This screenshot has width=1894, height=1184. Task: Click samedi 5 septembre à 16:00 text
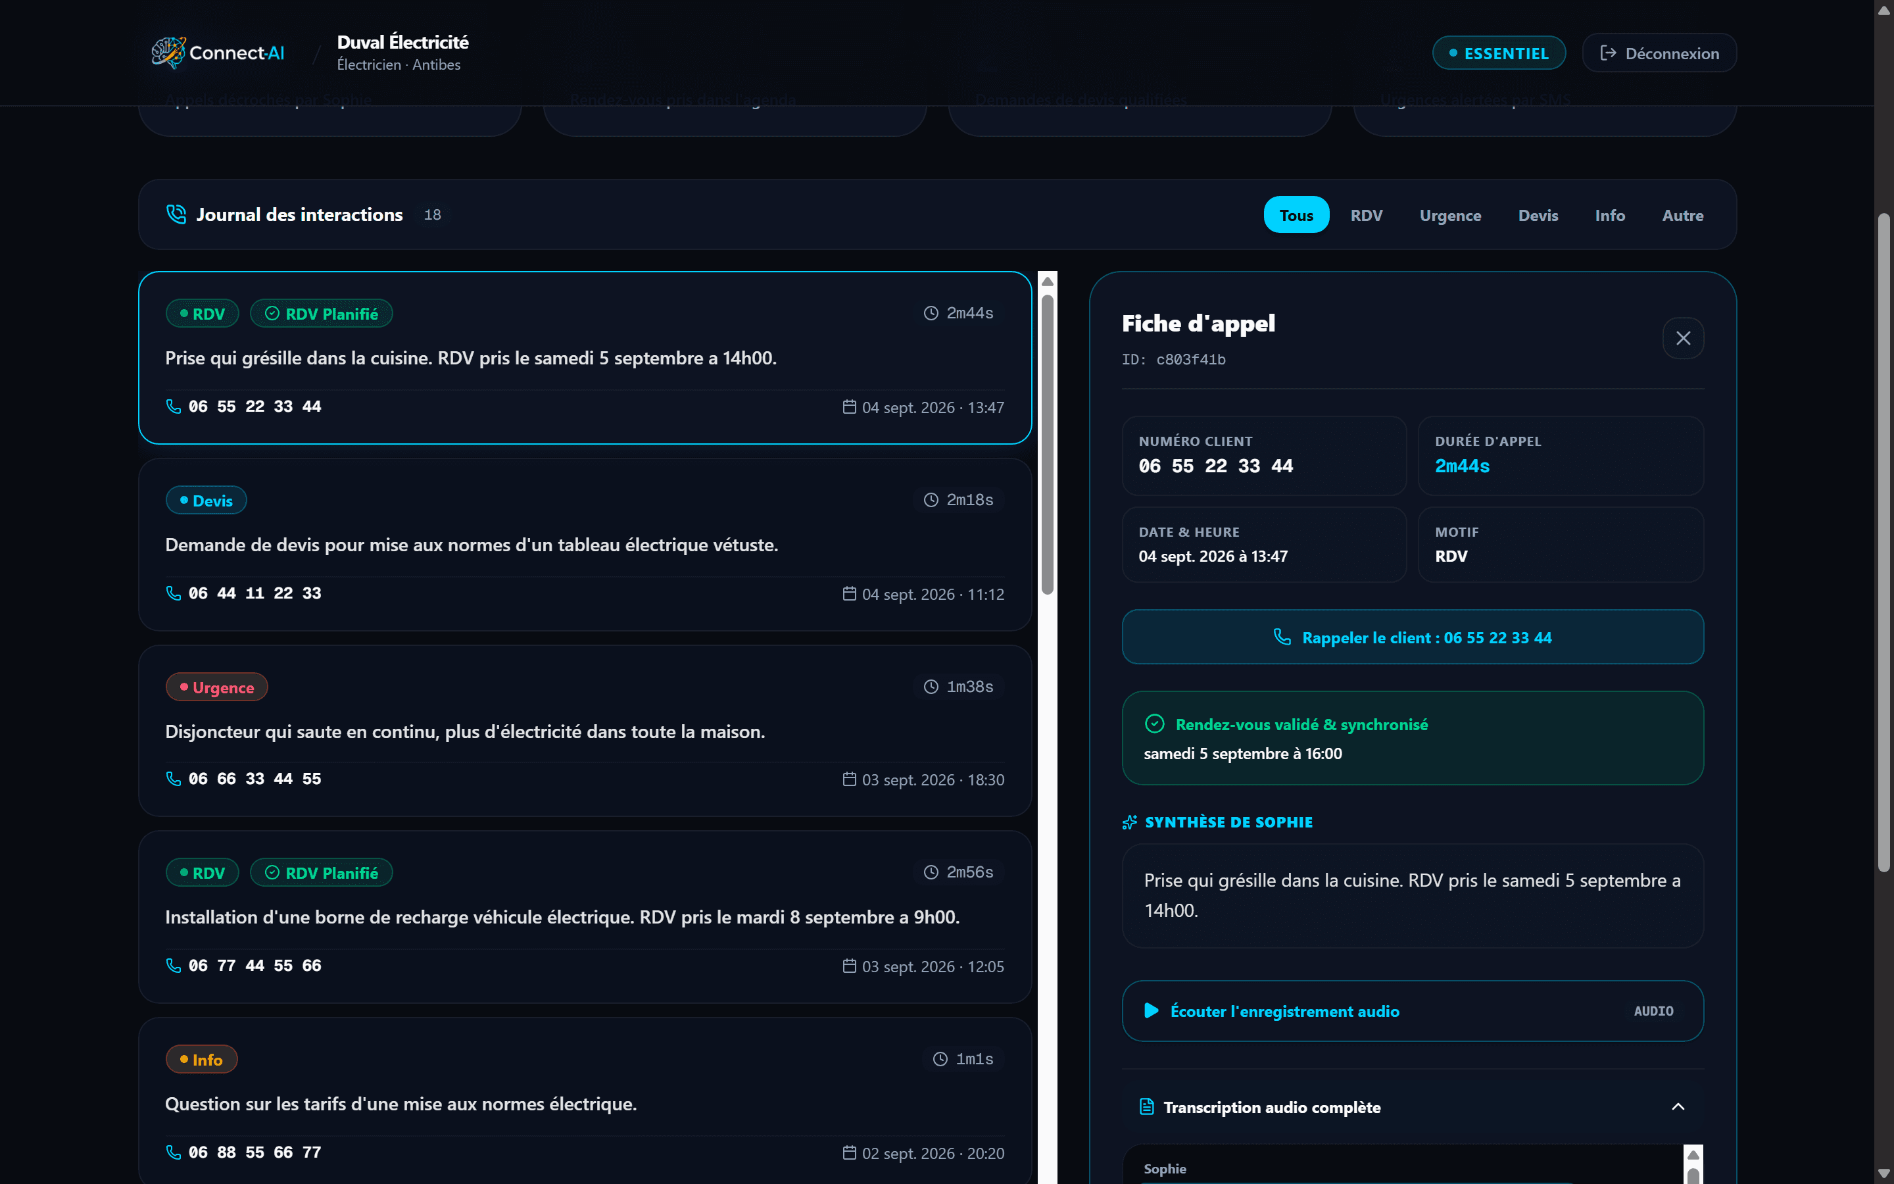(1242, 753)
